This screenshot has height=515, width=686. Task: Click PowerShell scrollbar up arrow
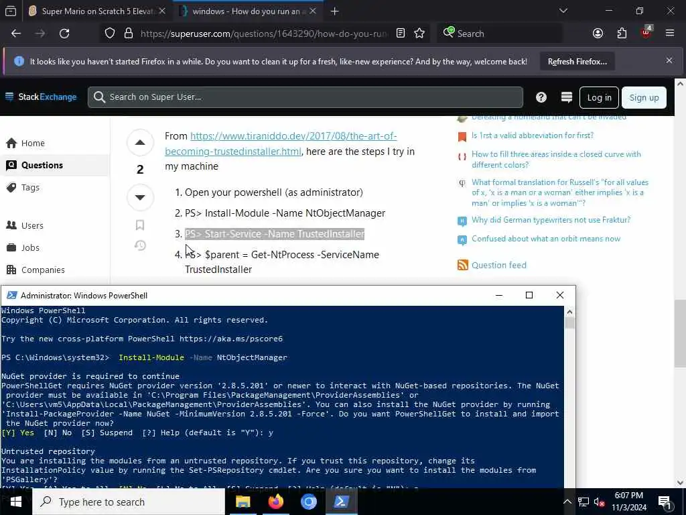click(x=569, y=312)
